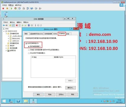Image resolution: width=126 pixels, height=107 pixels.
Task: Open the 查看(V) menu in DNS Manager
Action: (19, 22)
